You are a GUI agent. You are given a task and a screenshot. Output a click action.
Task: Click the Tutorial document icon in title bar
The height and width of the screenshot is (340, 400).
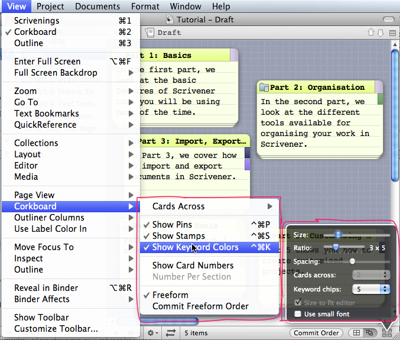coord(170,20)
